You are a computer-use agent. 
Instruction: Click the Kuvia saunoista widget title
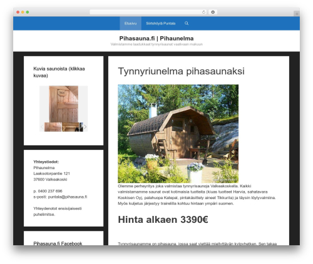(59, 72)
